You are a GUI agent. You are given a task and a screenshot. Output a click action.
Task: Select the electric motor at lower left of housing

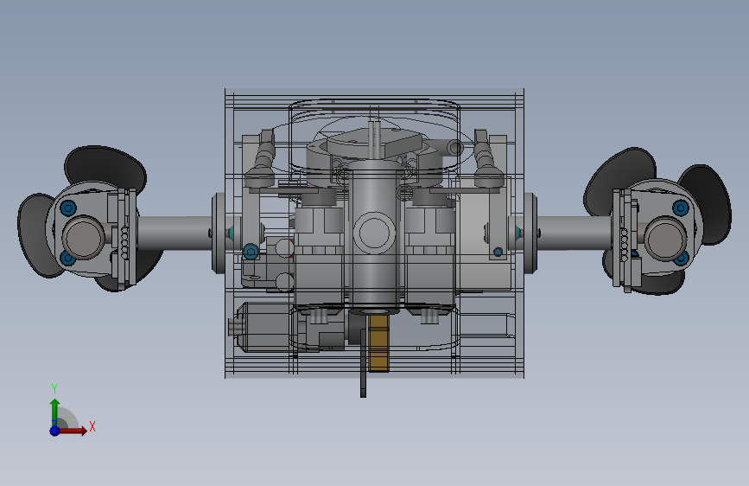[x=265, y=327]
